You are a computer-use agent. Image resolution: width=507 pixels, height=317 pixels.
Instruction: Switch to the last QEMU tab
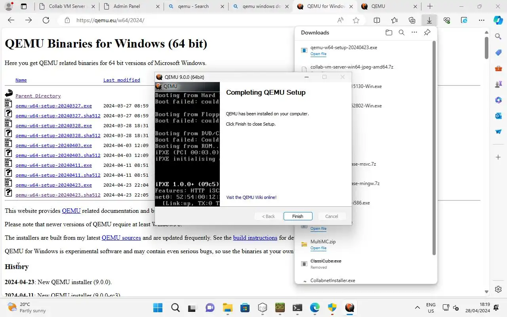[x=390, y=6]
